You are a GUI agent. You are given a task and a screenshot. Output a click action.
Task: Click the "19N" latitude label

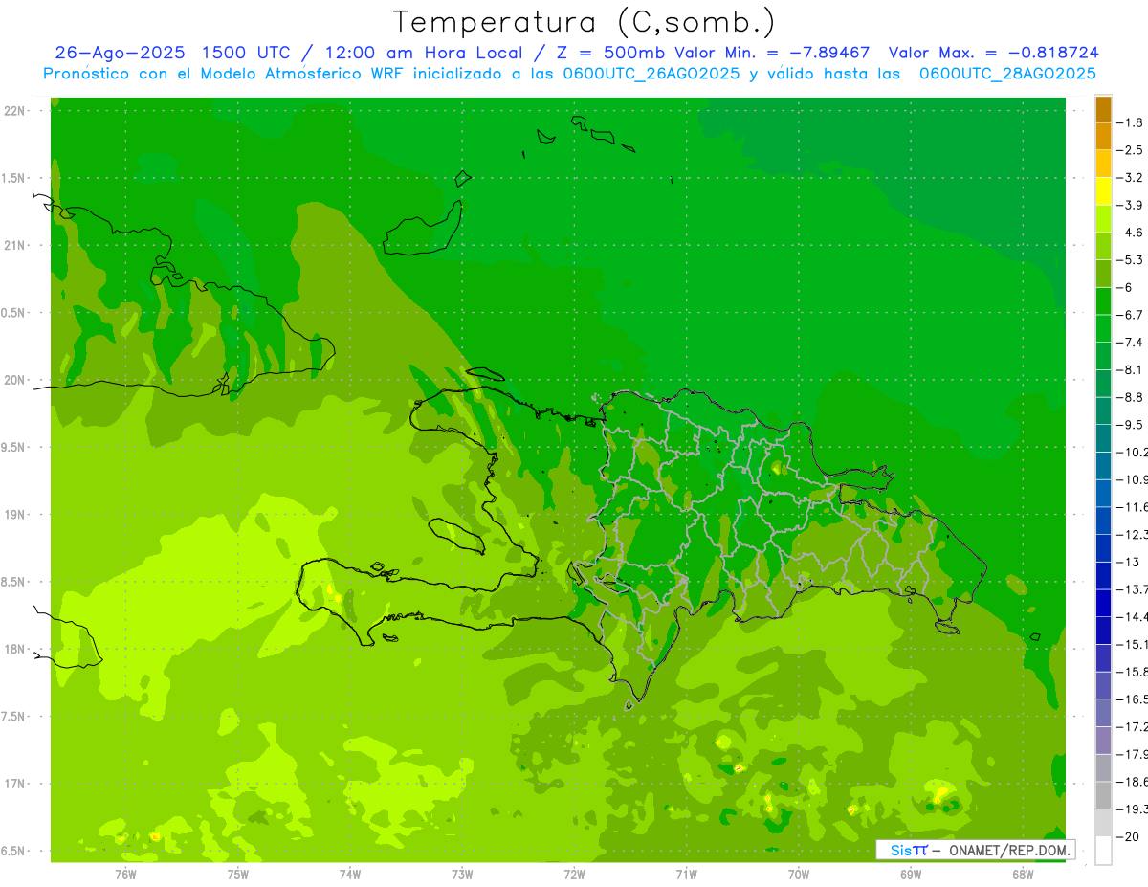[x=15, y=515]
